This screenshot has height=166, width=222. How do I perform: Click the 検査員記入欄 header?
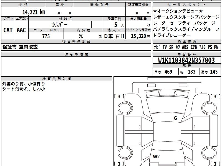point(57,79)
